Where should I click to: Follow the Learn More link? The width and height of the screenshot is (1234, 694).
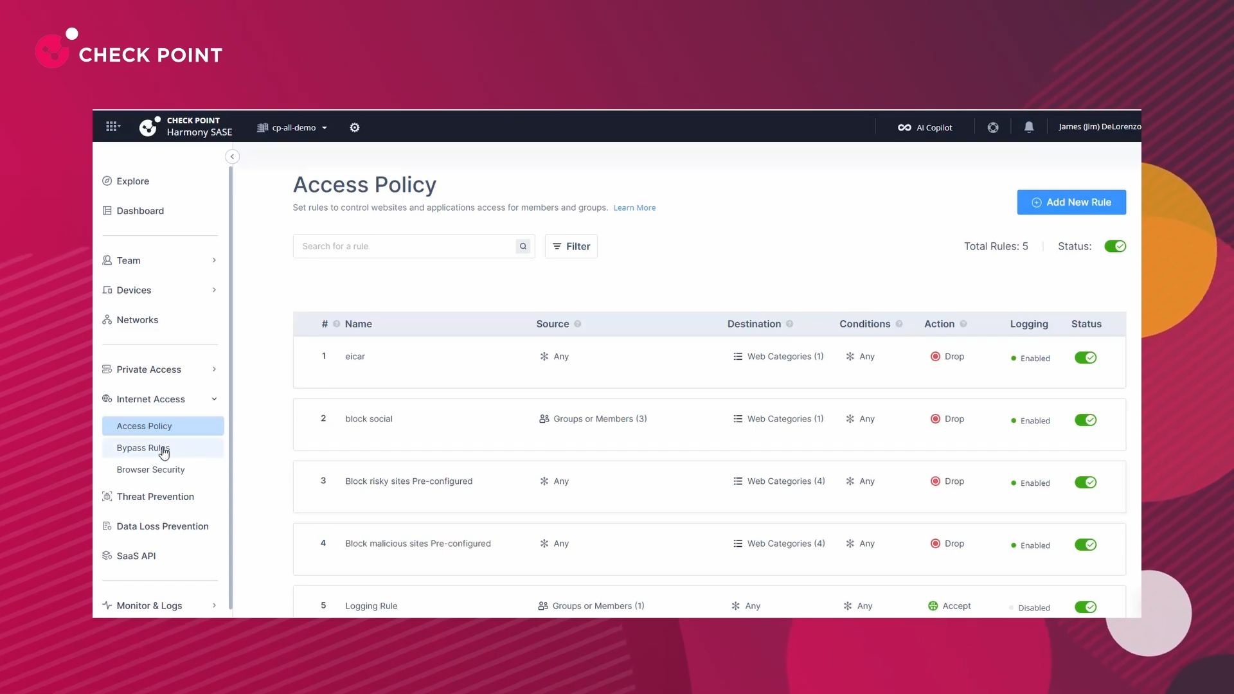pyautogui.click(x=634, y=208)
